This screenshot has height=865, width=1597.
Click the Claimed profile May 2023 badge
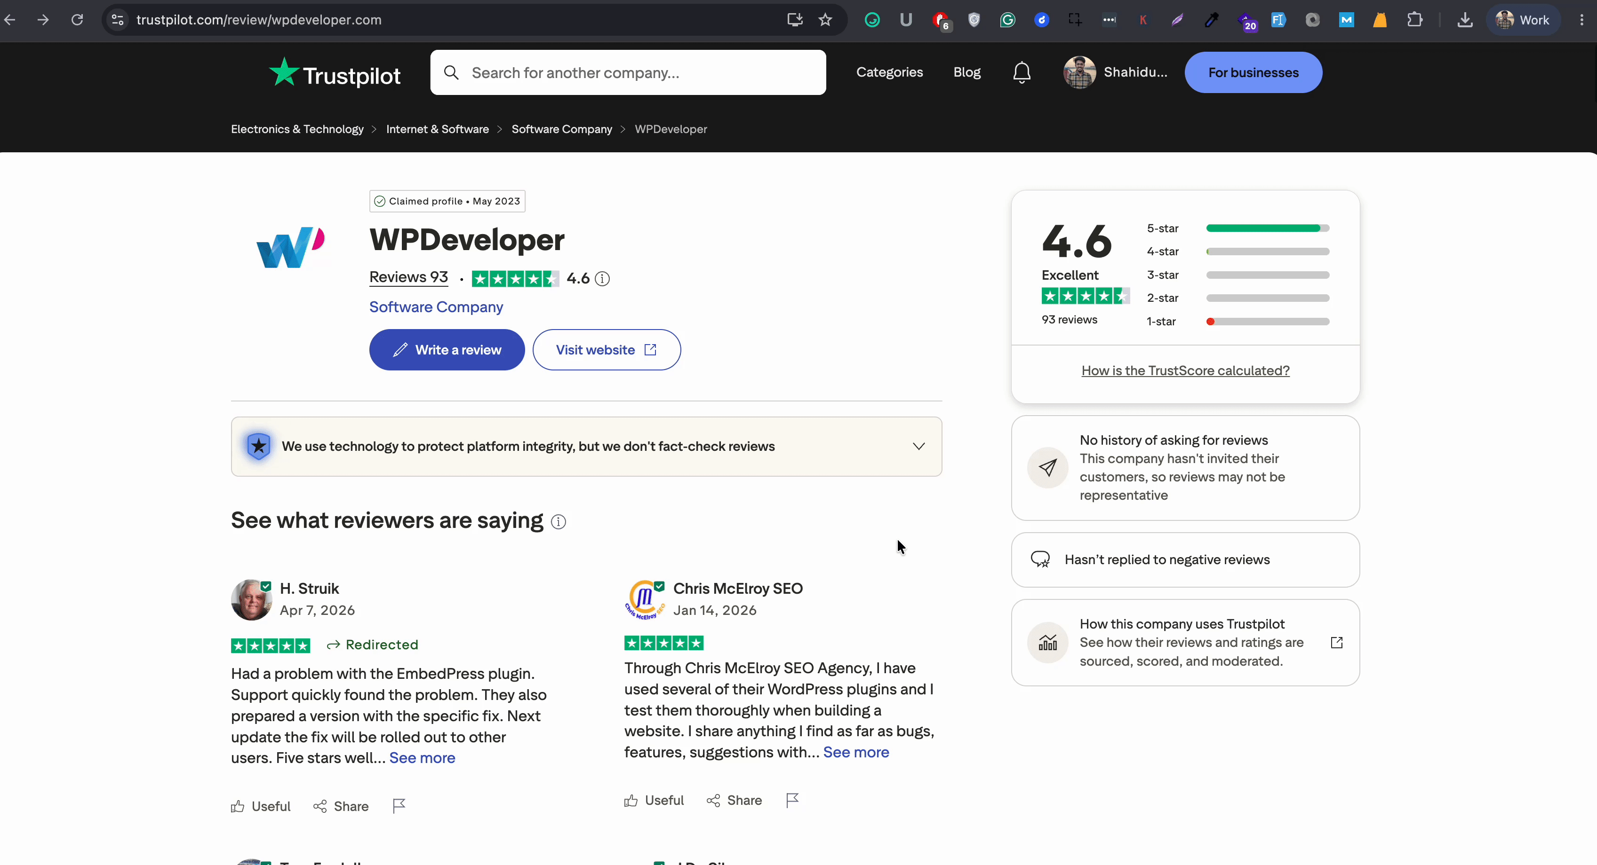click(447, 201)
